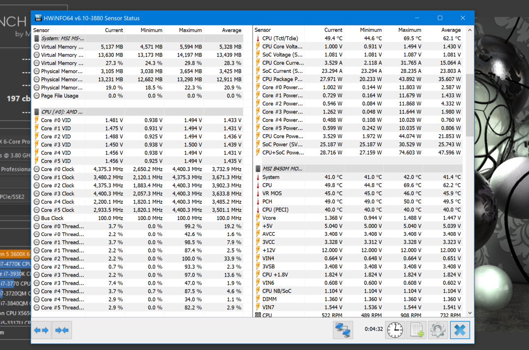The width and height of the screenshot is (529, 350).
Task: Click the shrink layout arrows button
Action: [62, 330]
